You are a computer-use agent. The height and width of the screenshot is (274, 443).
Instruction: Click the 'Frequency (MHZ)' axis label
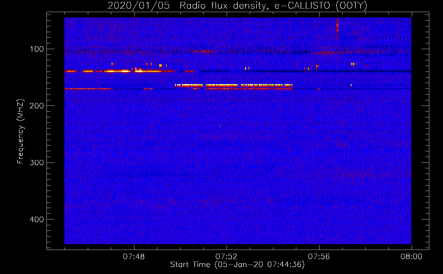click(21, 132)
